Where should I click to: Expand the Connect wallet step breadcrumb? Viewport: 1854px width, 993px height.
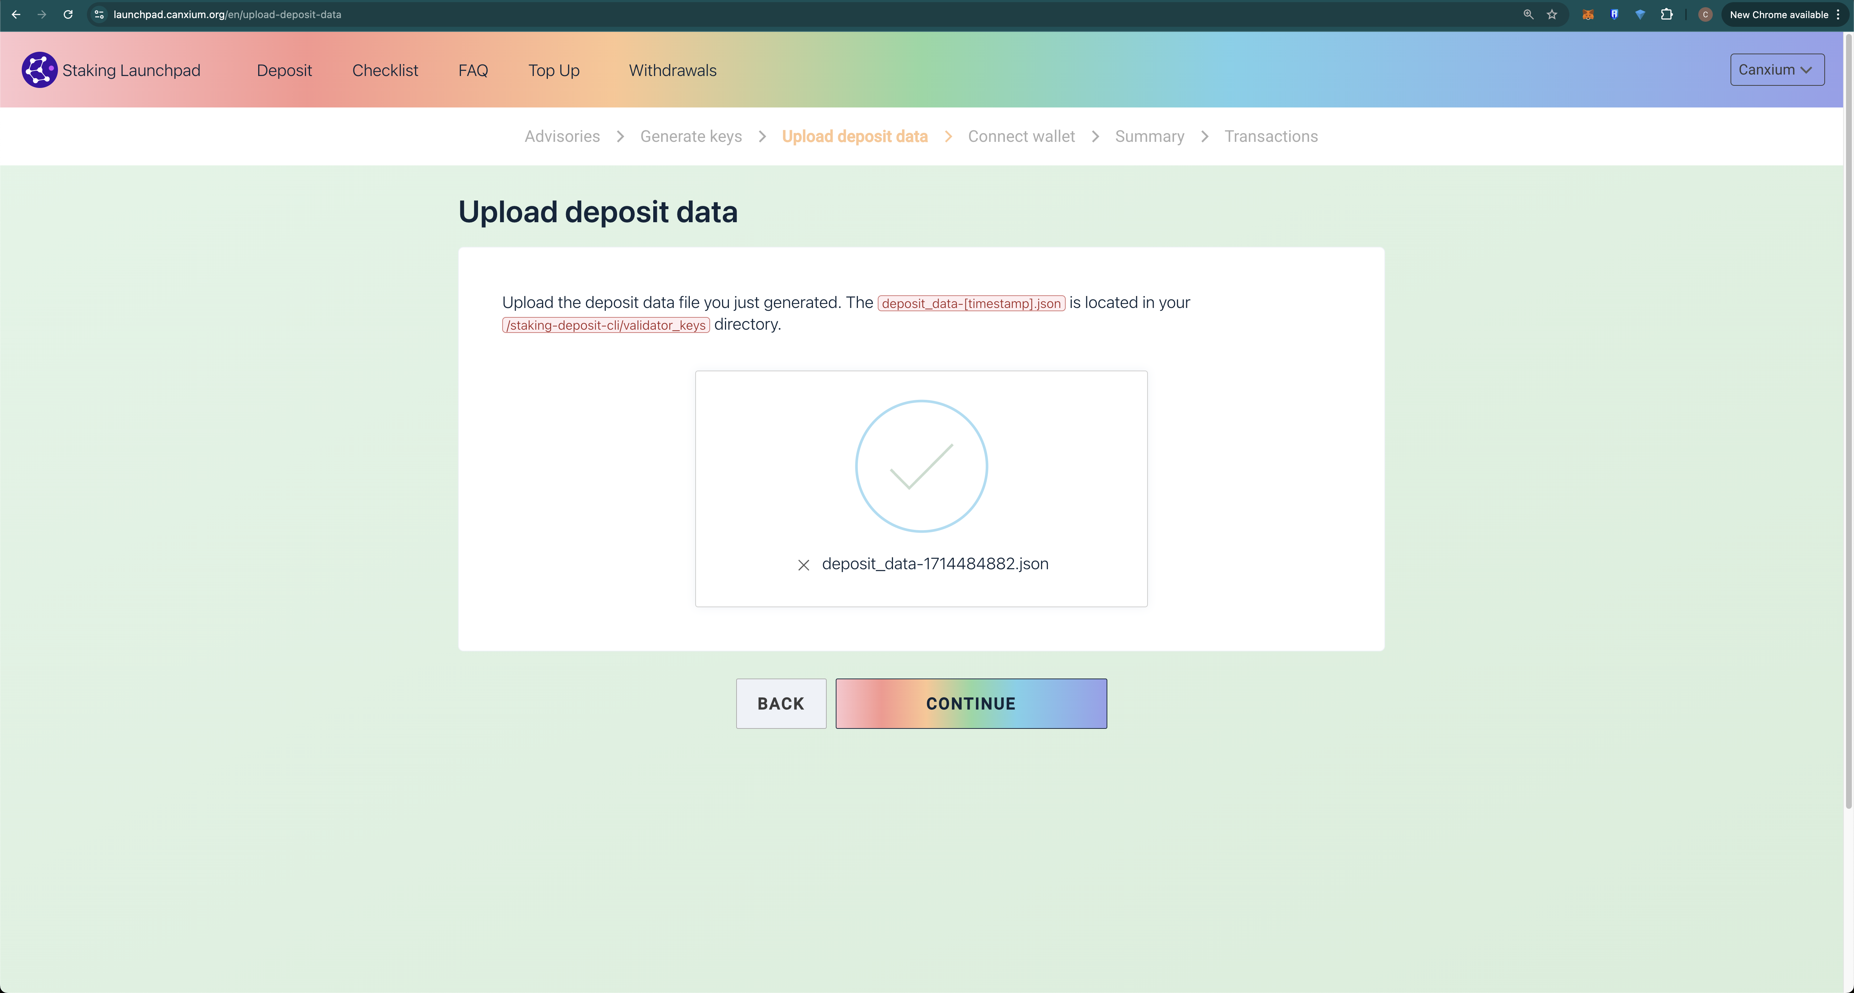(1022, 136)
